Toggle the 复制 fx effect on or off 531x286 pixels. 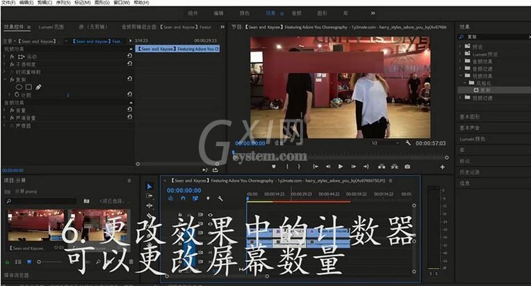[x=13, y=79]
